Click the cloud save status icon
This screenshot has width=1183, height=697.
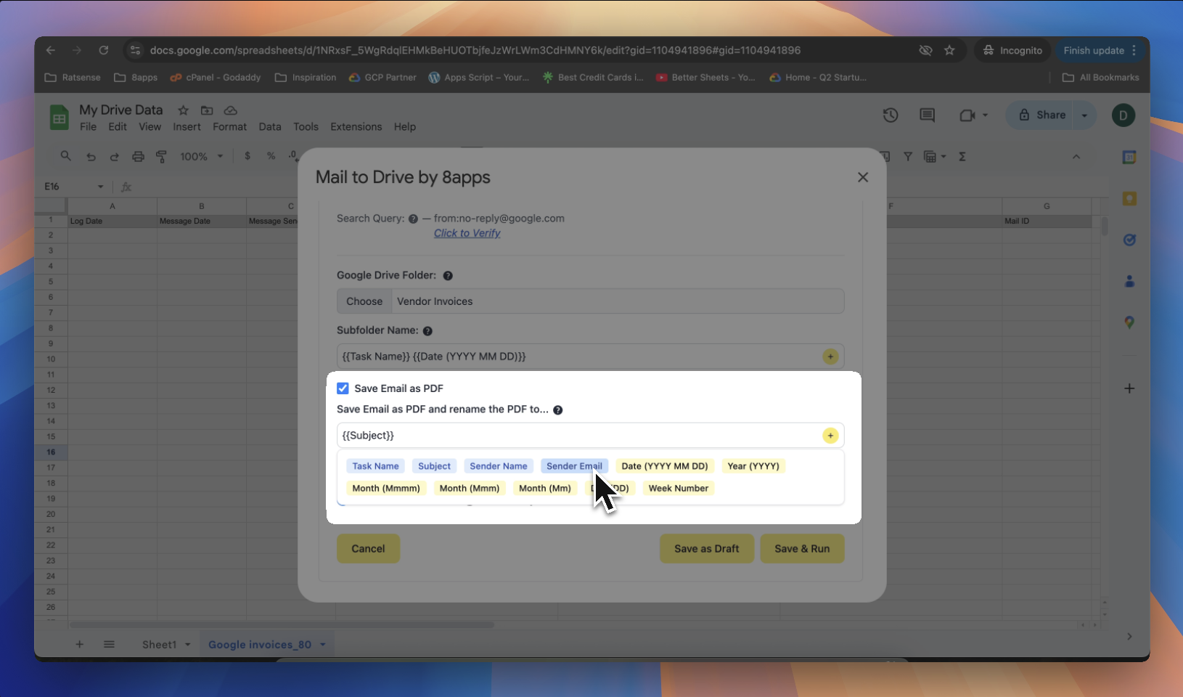[x=231, y=110]
